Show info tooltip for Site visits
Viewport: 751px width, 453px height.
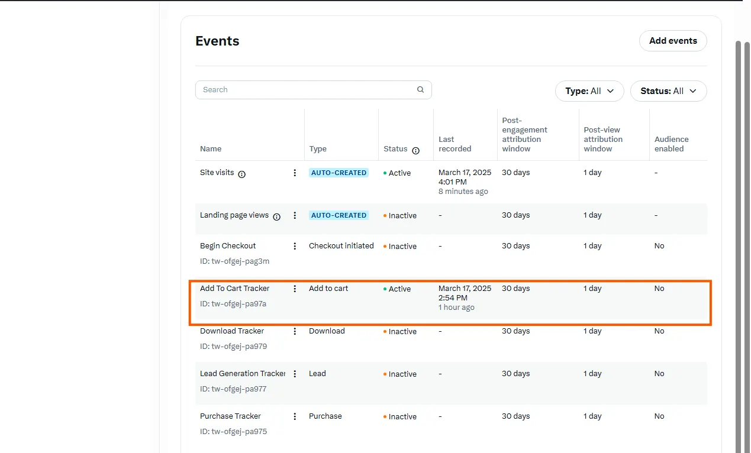241,174
